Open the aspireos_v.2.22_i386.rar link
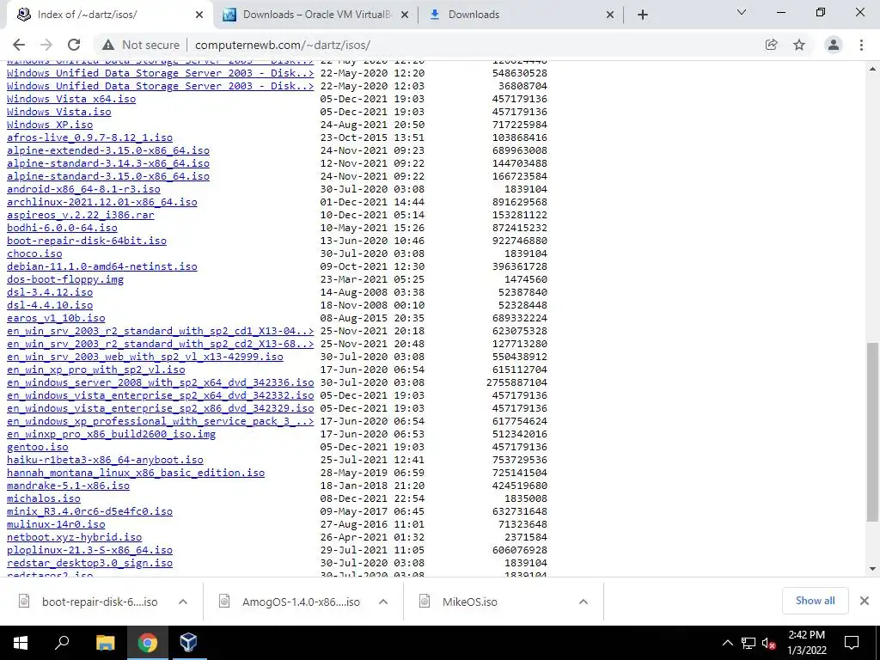The width and height of the screenshot is (880, 660). 80,215
